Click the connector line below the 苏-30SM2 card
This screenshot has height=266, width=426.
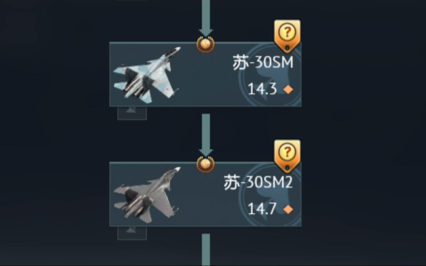pos(206,249)
